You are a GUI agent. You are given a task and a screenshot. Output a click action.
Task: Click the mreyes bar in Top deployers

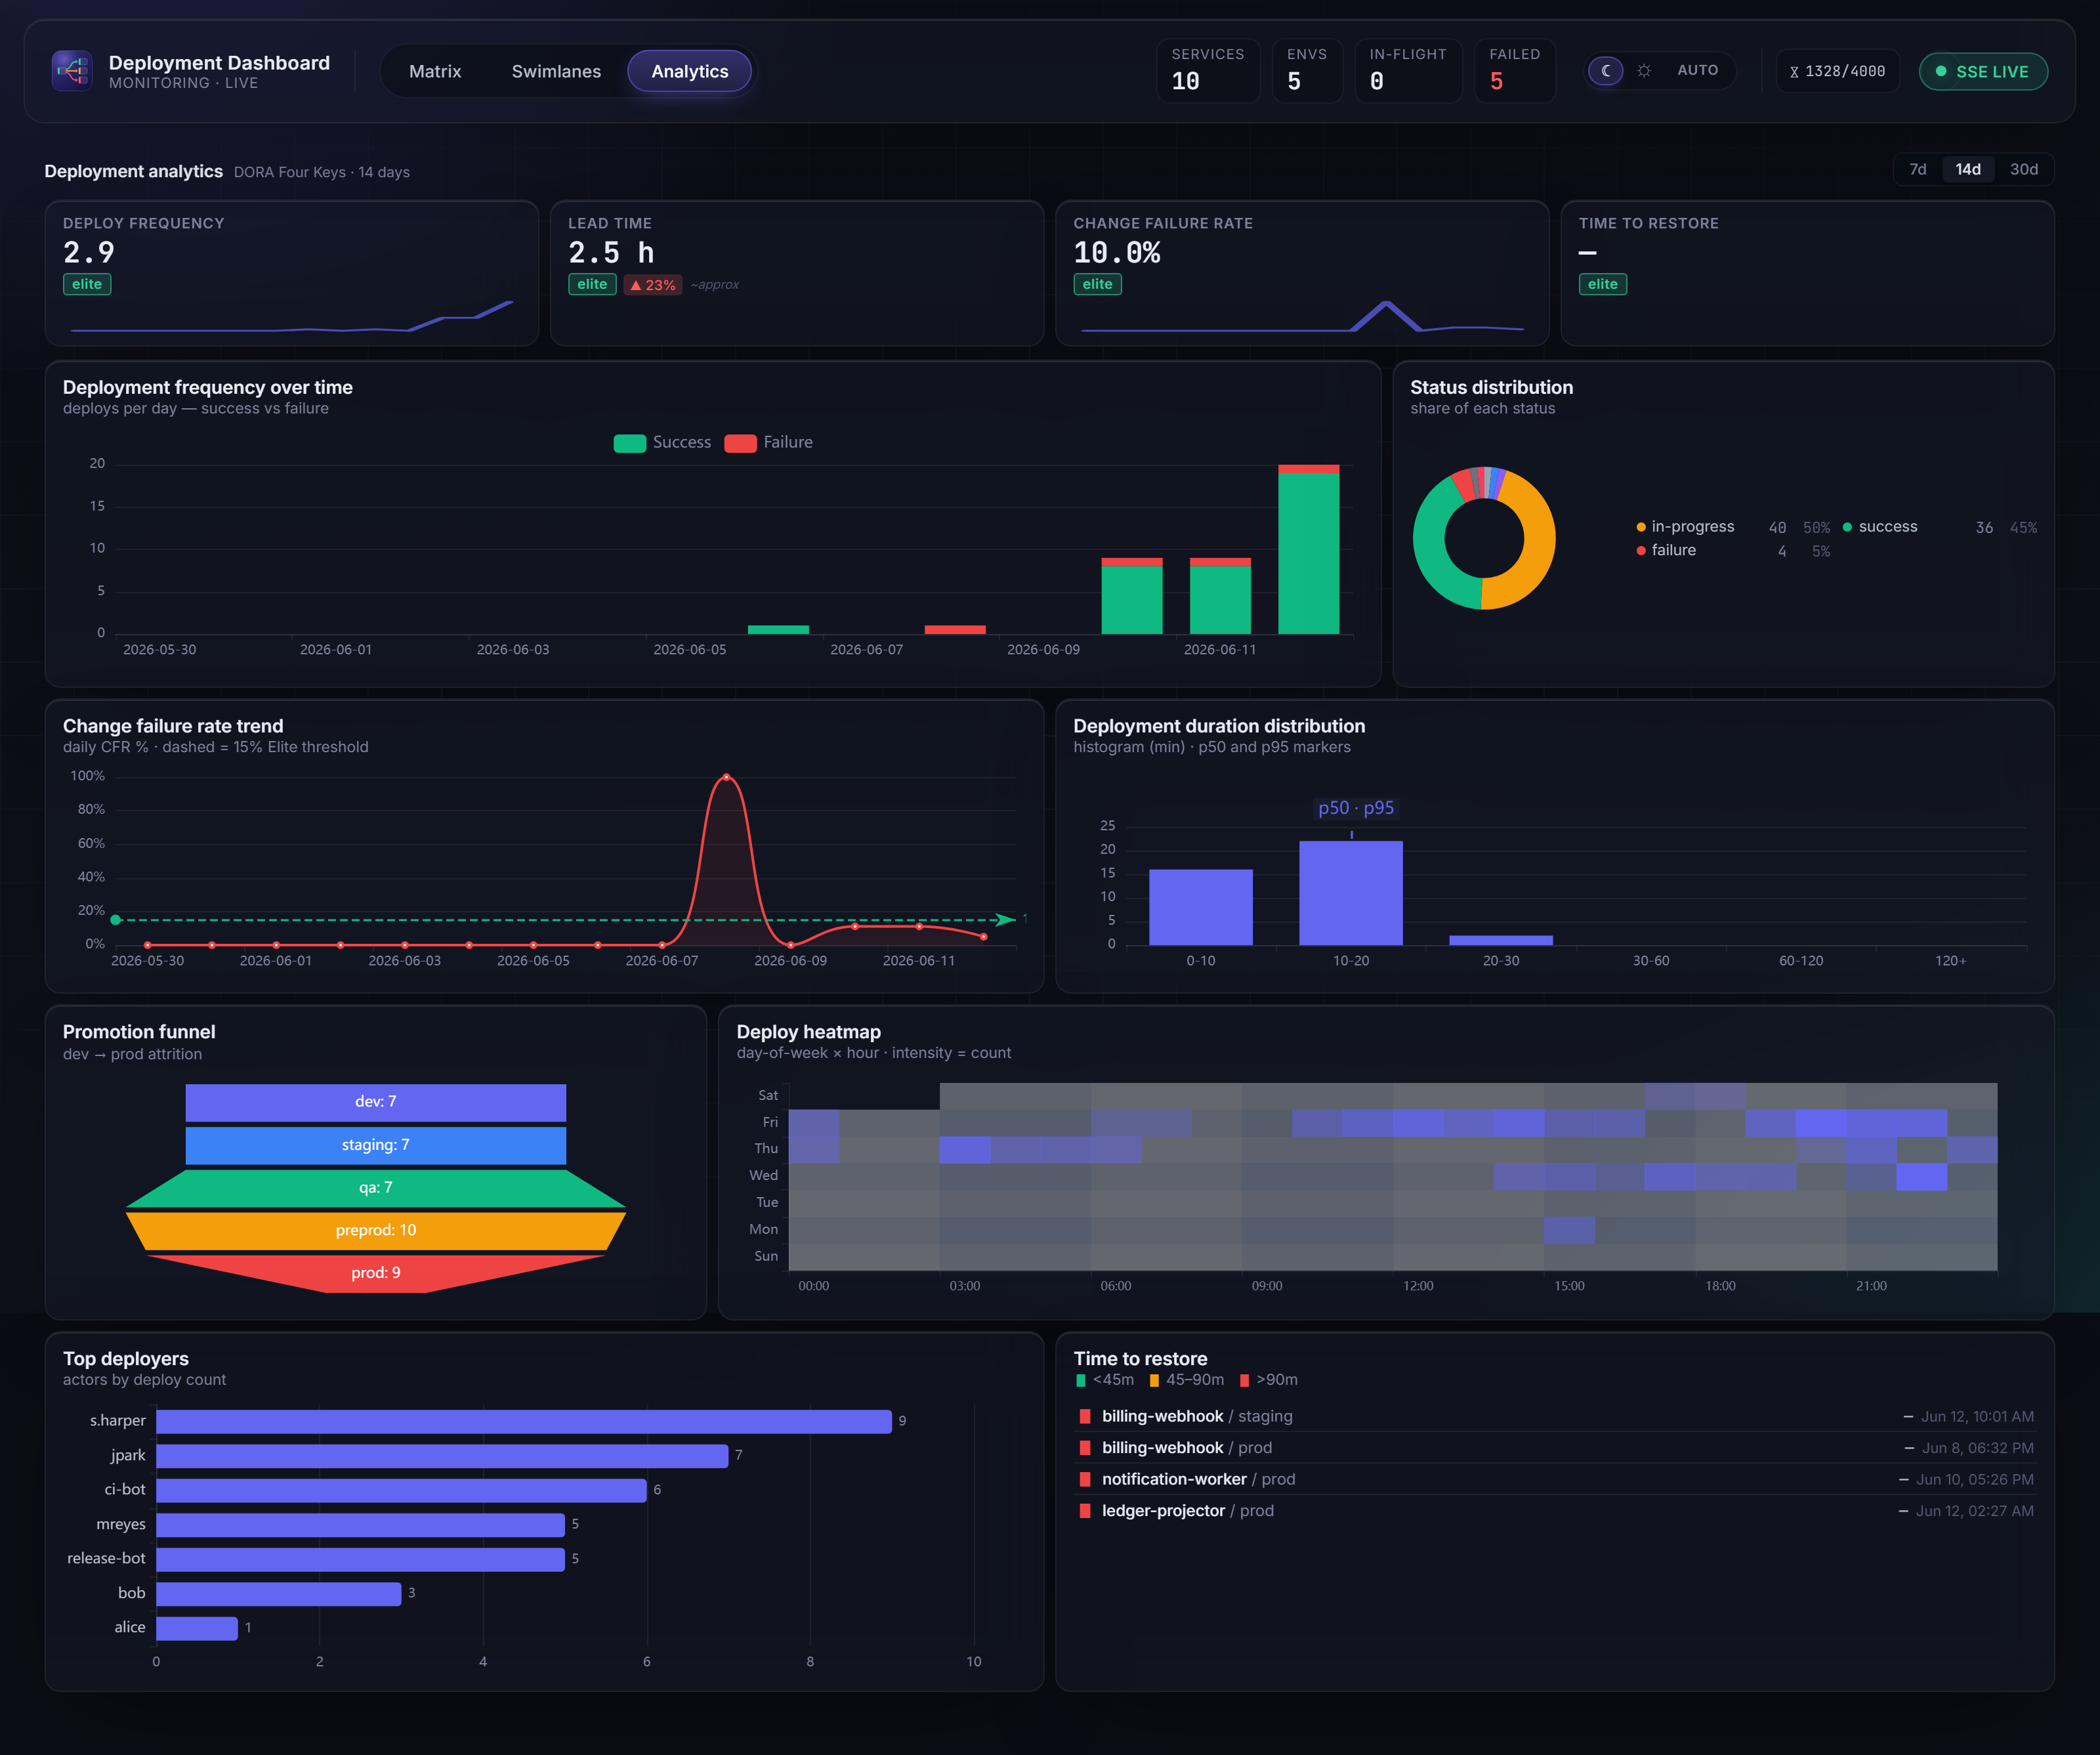click(360, 1525)
